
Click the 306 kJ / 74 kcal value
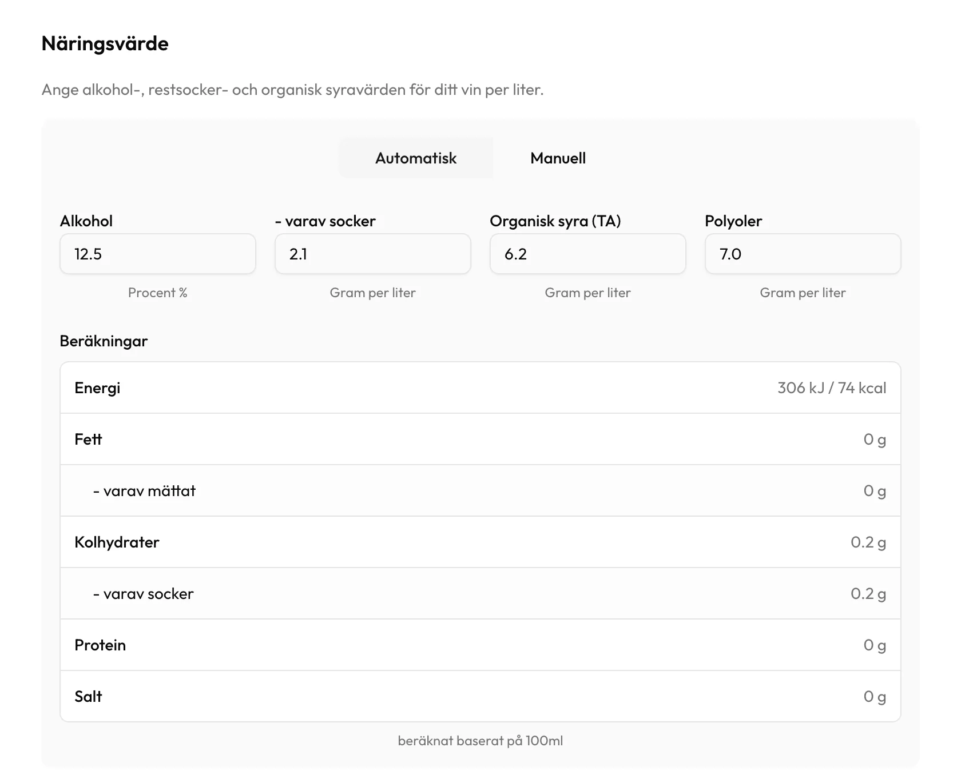click(832, 387)
